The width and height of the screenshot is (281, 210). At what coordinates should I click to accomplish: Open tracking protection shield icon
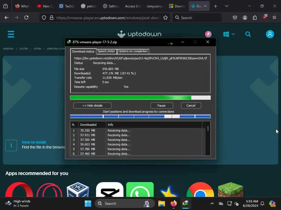[x=44, y=17]
